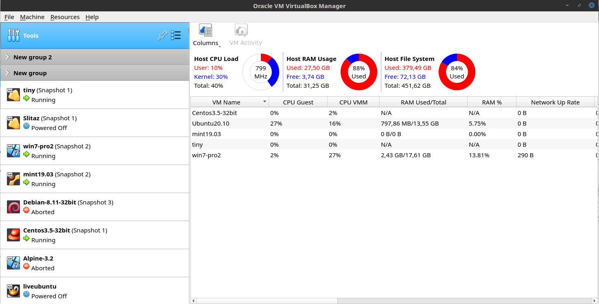Click the VM Activity toolbar icon
Image resolution: width=599 pixels, height=304 pixels.
[241, 30]
